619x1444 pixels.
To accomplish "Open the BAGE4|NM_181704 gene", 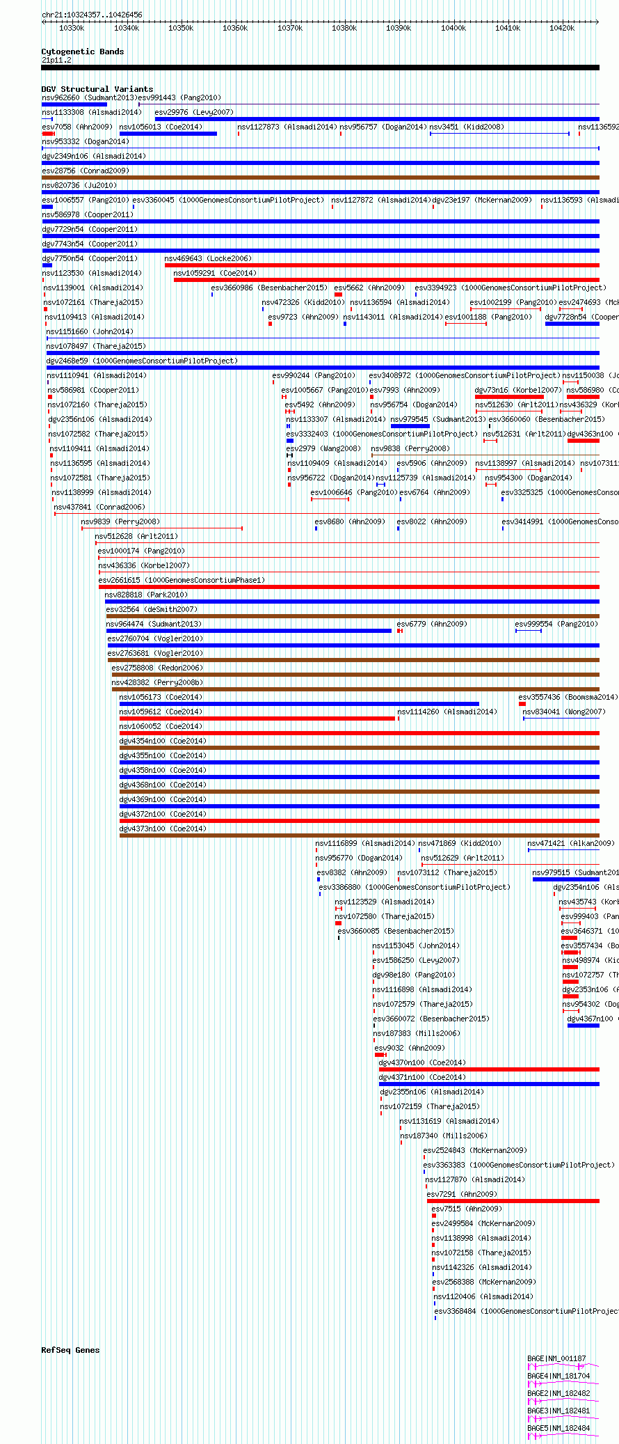I will click(558, 1376).
